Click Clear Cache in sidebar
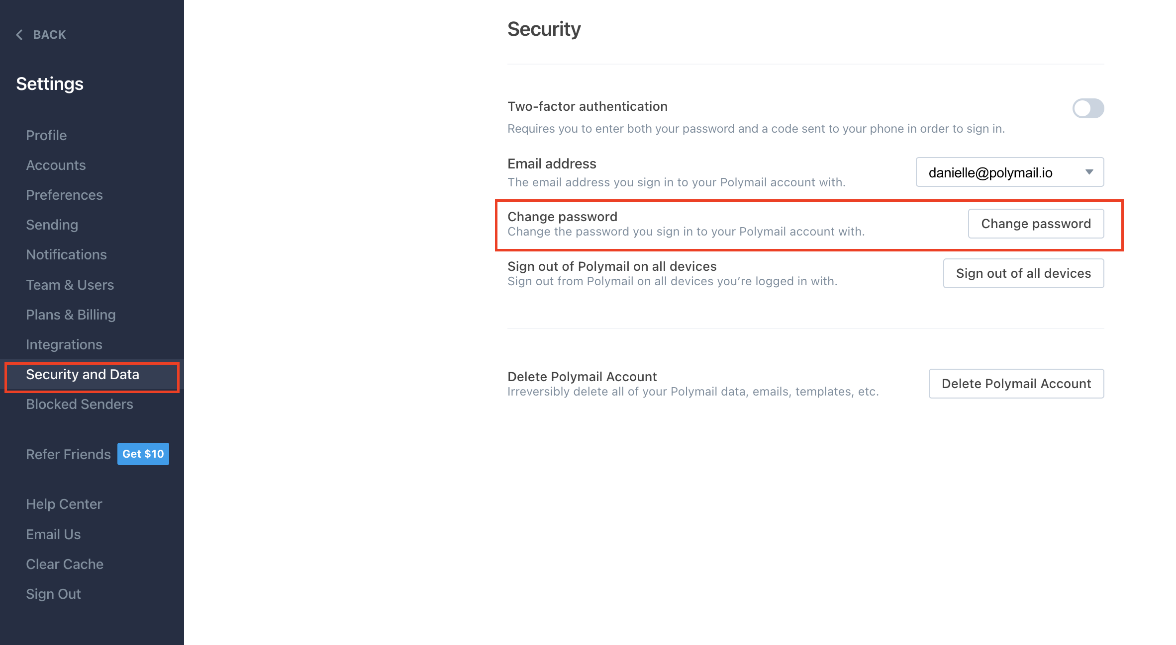This screenshot has height=645, width=1176. pyautogui.click(x=65, y=564)
